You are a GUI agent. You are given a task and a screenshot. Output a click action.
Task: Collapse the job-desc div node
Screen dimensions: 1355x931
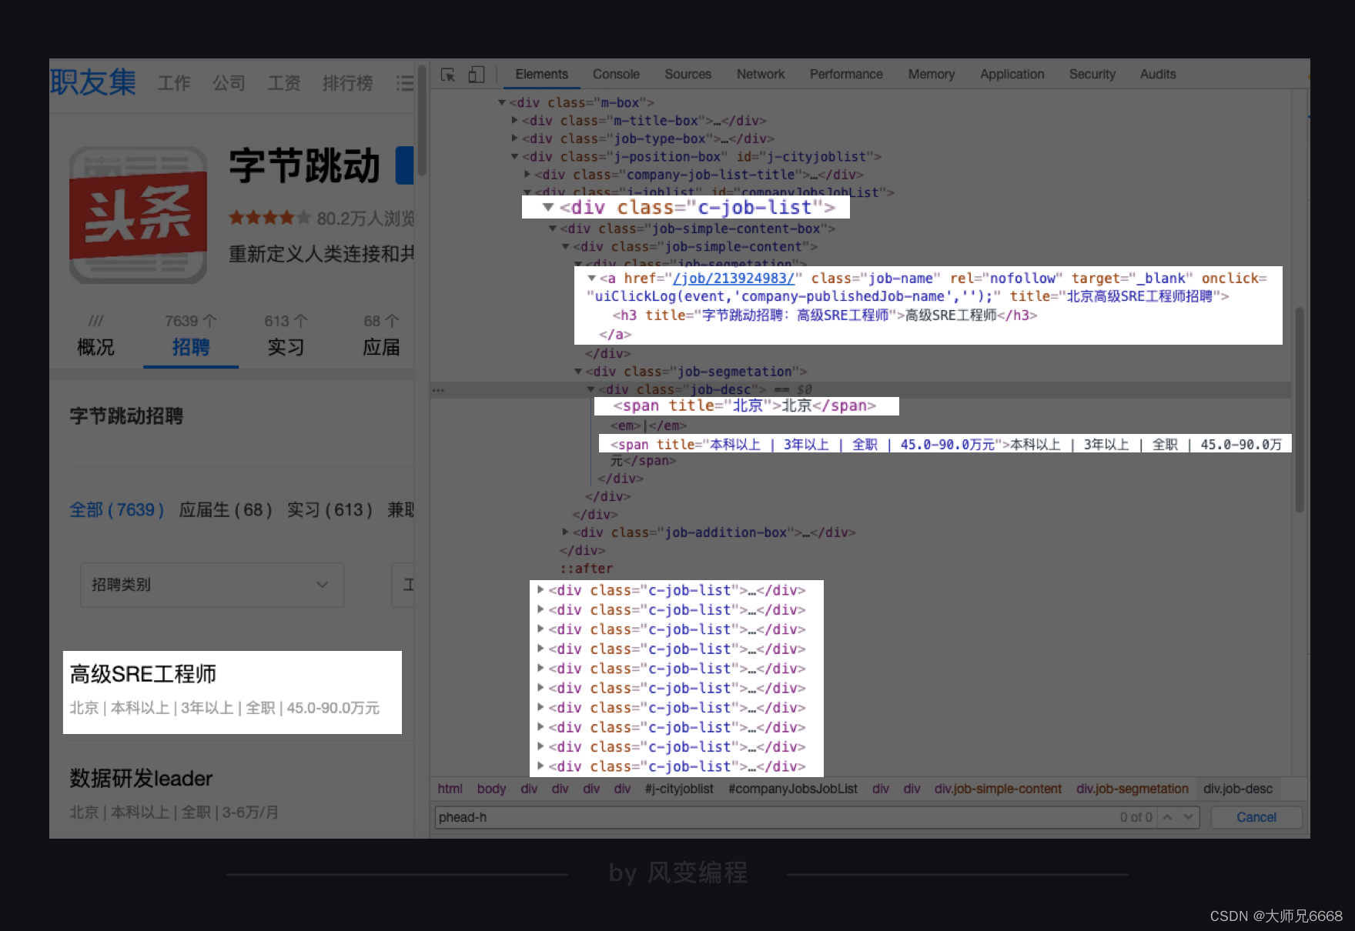click(591, 389)
